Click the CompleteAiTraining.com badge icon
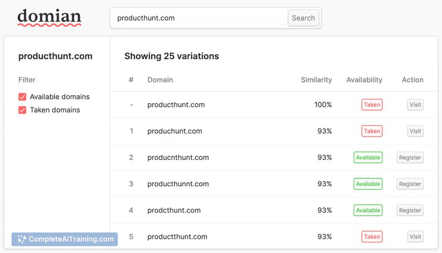Screen dimensions: 442x253 click(22, 240)
